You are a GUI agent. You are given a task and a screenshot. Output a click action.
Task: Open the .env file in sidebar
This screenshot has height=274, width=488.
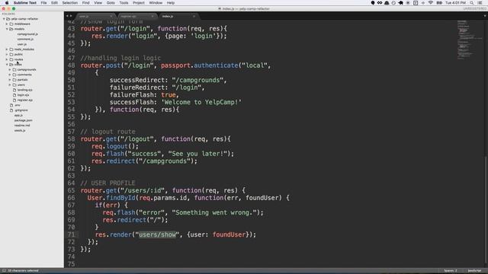[17, 105]
